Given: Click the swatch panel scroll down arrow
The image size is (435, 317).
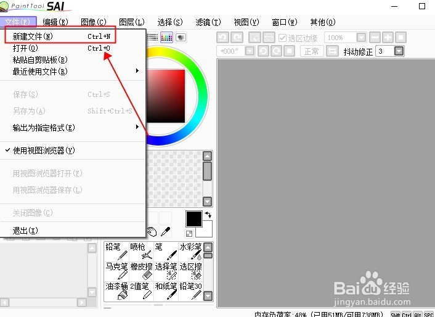Looking at the screenshot, I should pos(207,202).
